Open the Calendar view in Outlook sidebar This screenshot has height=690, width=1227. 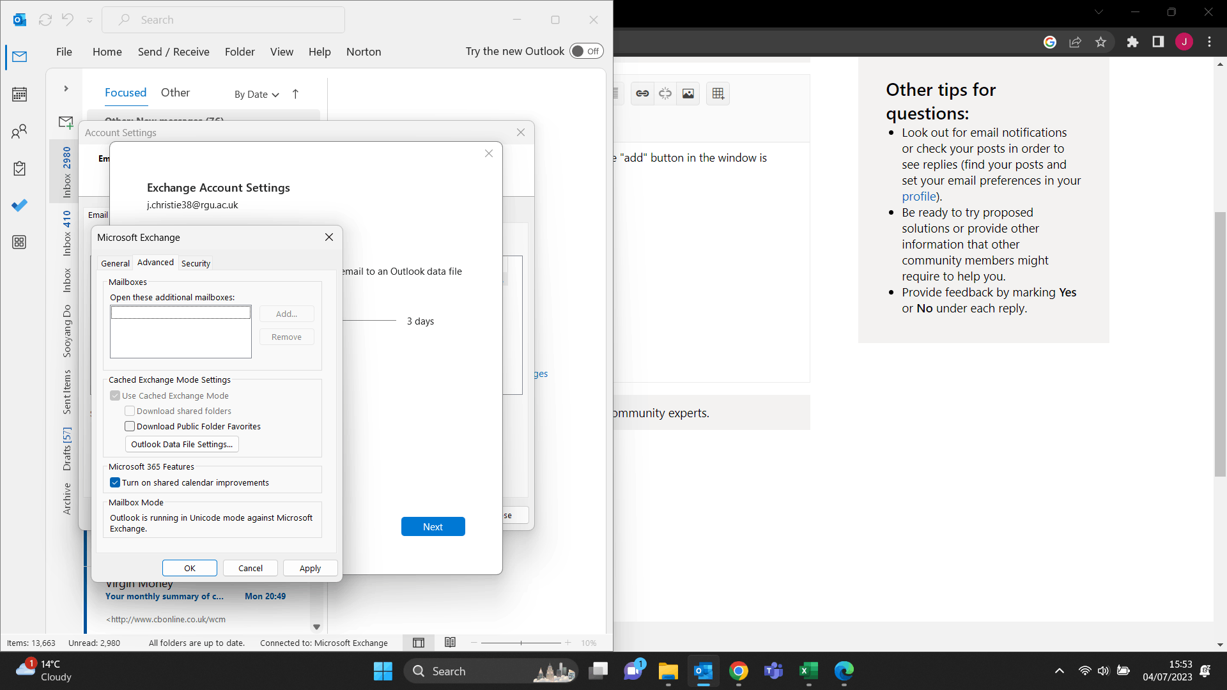pyautogui.click(x=19, y=94)
